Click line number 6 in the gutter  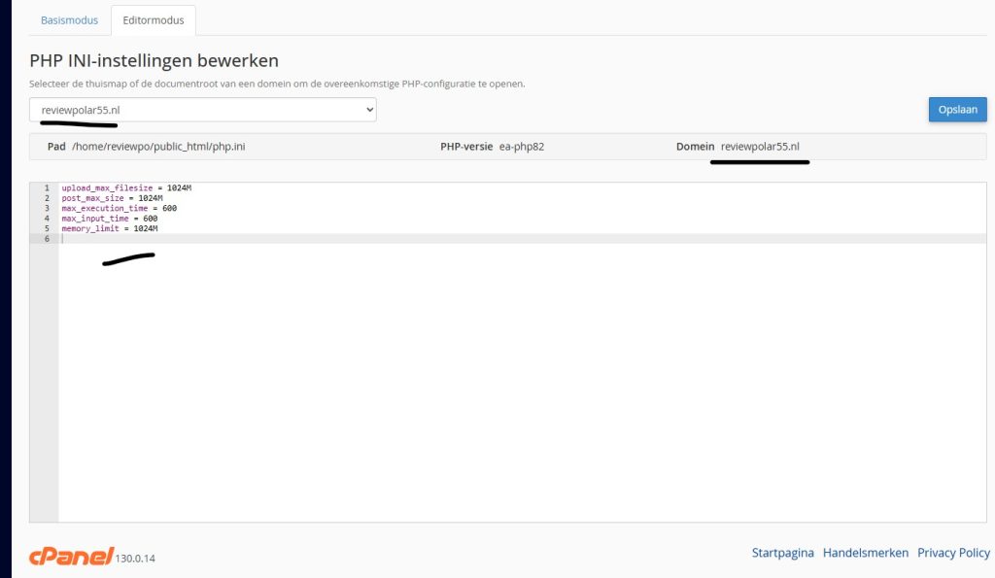pyautogui.click(x=46, y=239)
